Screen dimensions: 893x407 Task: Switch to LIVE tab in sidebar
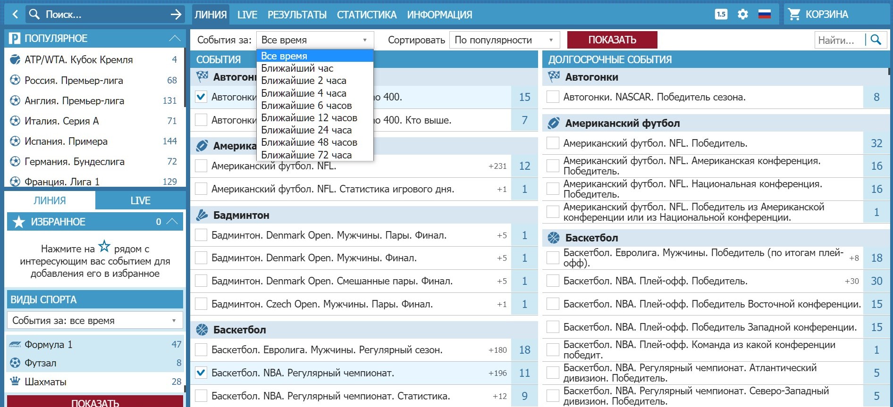140,200
